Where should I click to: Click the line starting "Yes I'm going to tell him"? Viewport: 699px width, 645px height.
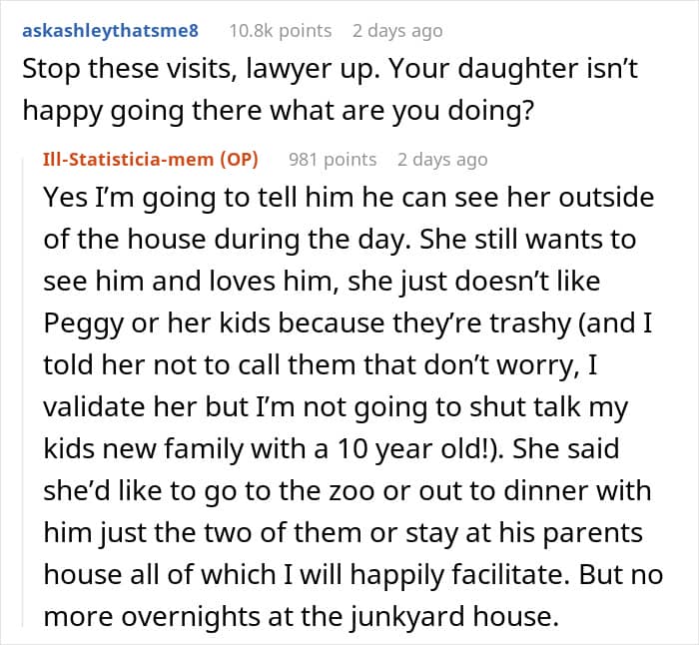tap(349, 197)
